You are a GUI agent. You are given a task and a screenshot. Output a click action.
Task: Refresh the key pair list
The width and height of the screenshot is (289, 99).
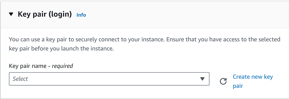[x=223, y=81]
